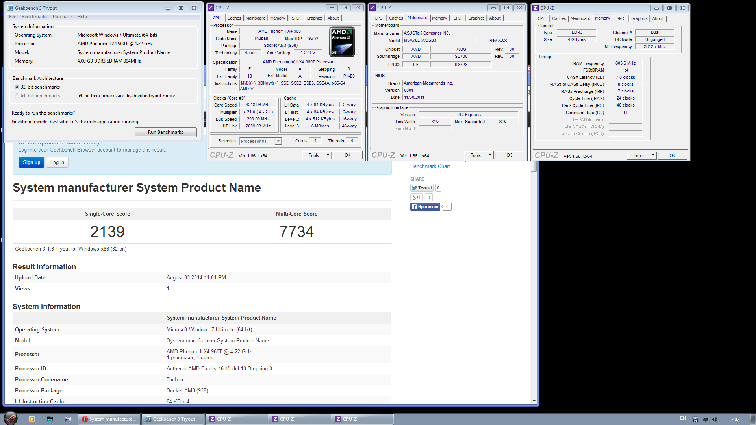Click the AMD Phenom II processor logo

tap(342, 42)
